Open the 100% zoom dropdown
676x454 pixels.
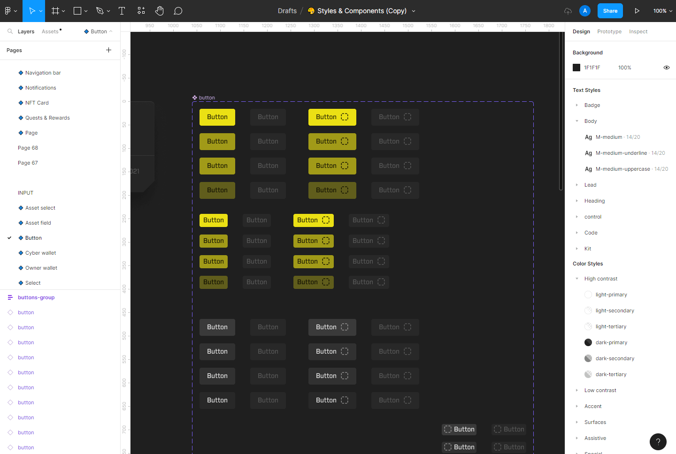pyautogui.click(x=662, y=11)
